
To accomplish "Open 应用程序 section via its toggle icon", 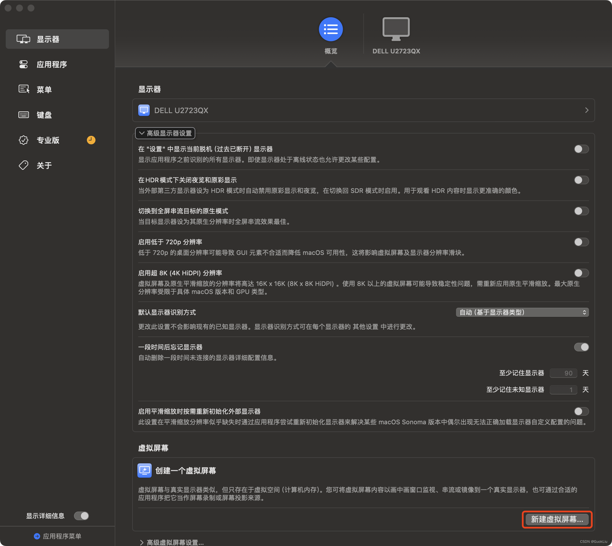I will 24,64.
